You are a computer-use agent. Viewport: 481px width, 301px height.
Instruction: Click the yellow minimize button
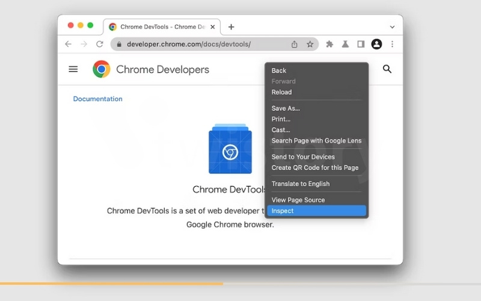(81, 25)
